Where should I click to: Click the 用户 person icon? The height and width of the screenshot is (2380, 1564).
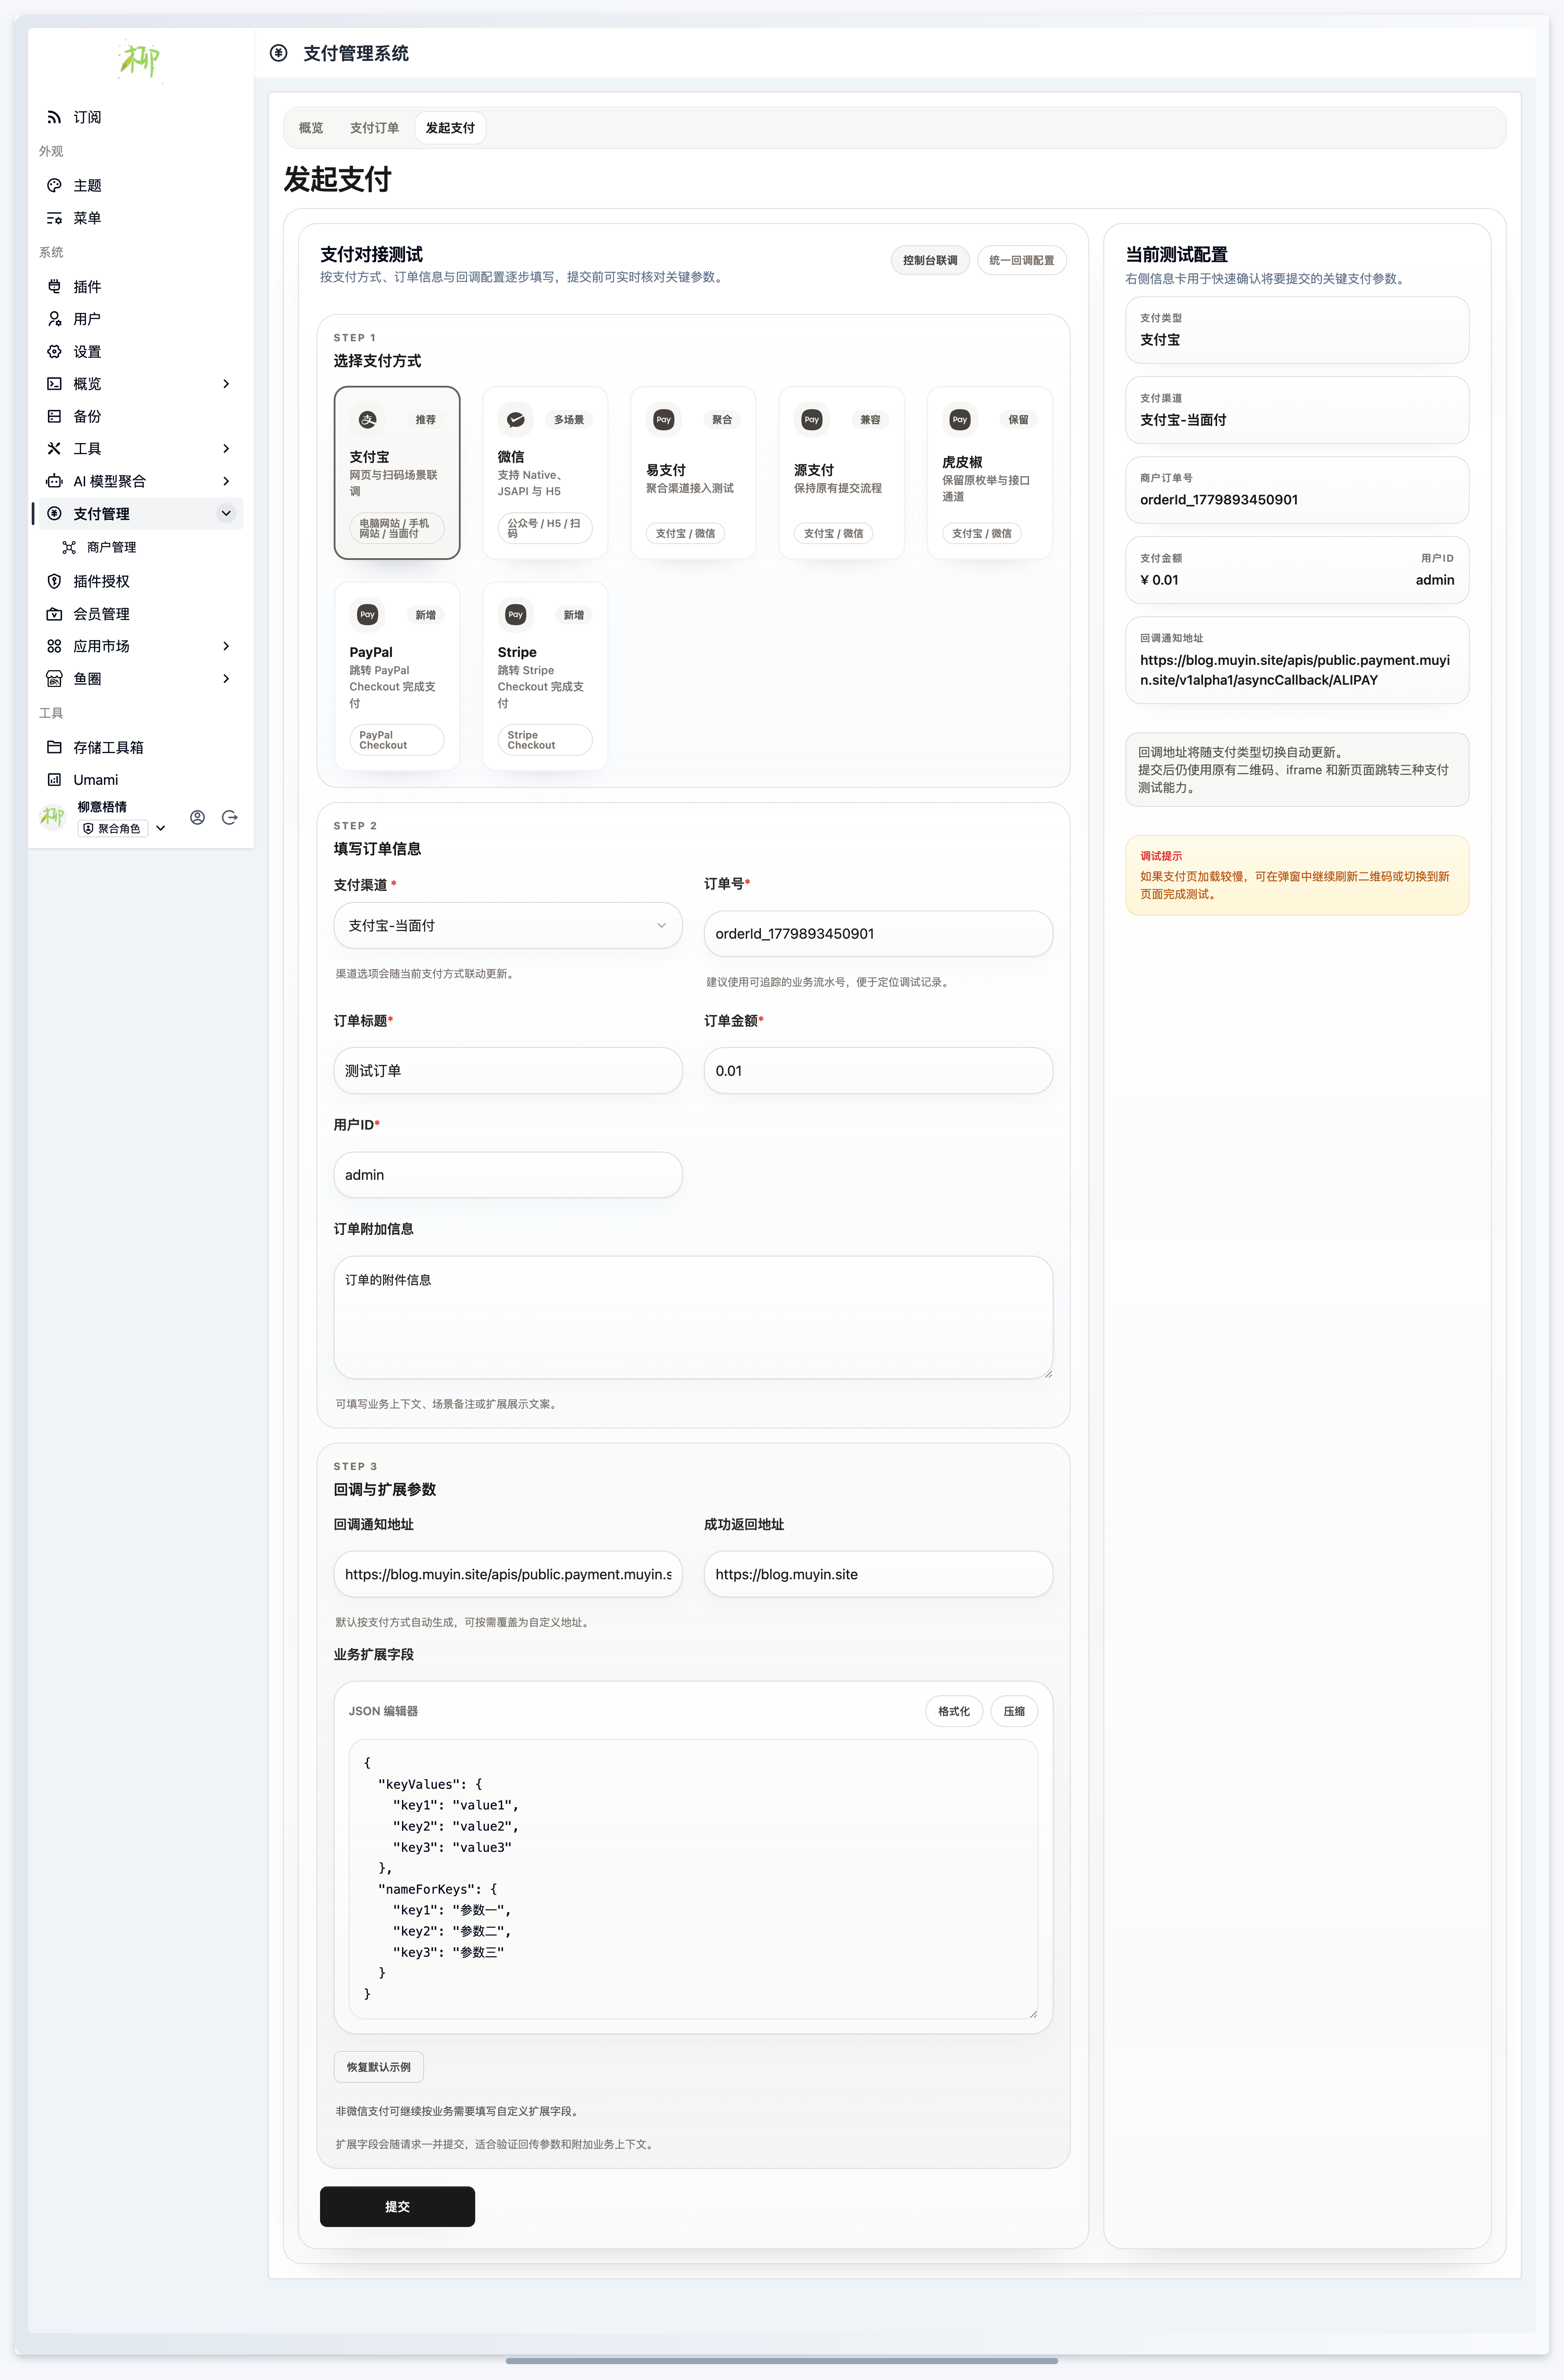(x=54, y=319)
